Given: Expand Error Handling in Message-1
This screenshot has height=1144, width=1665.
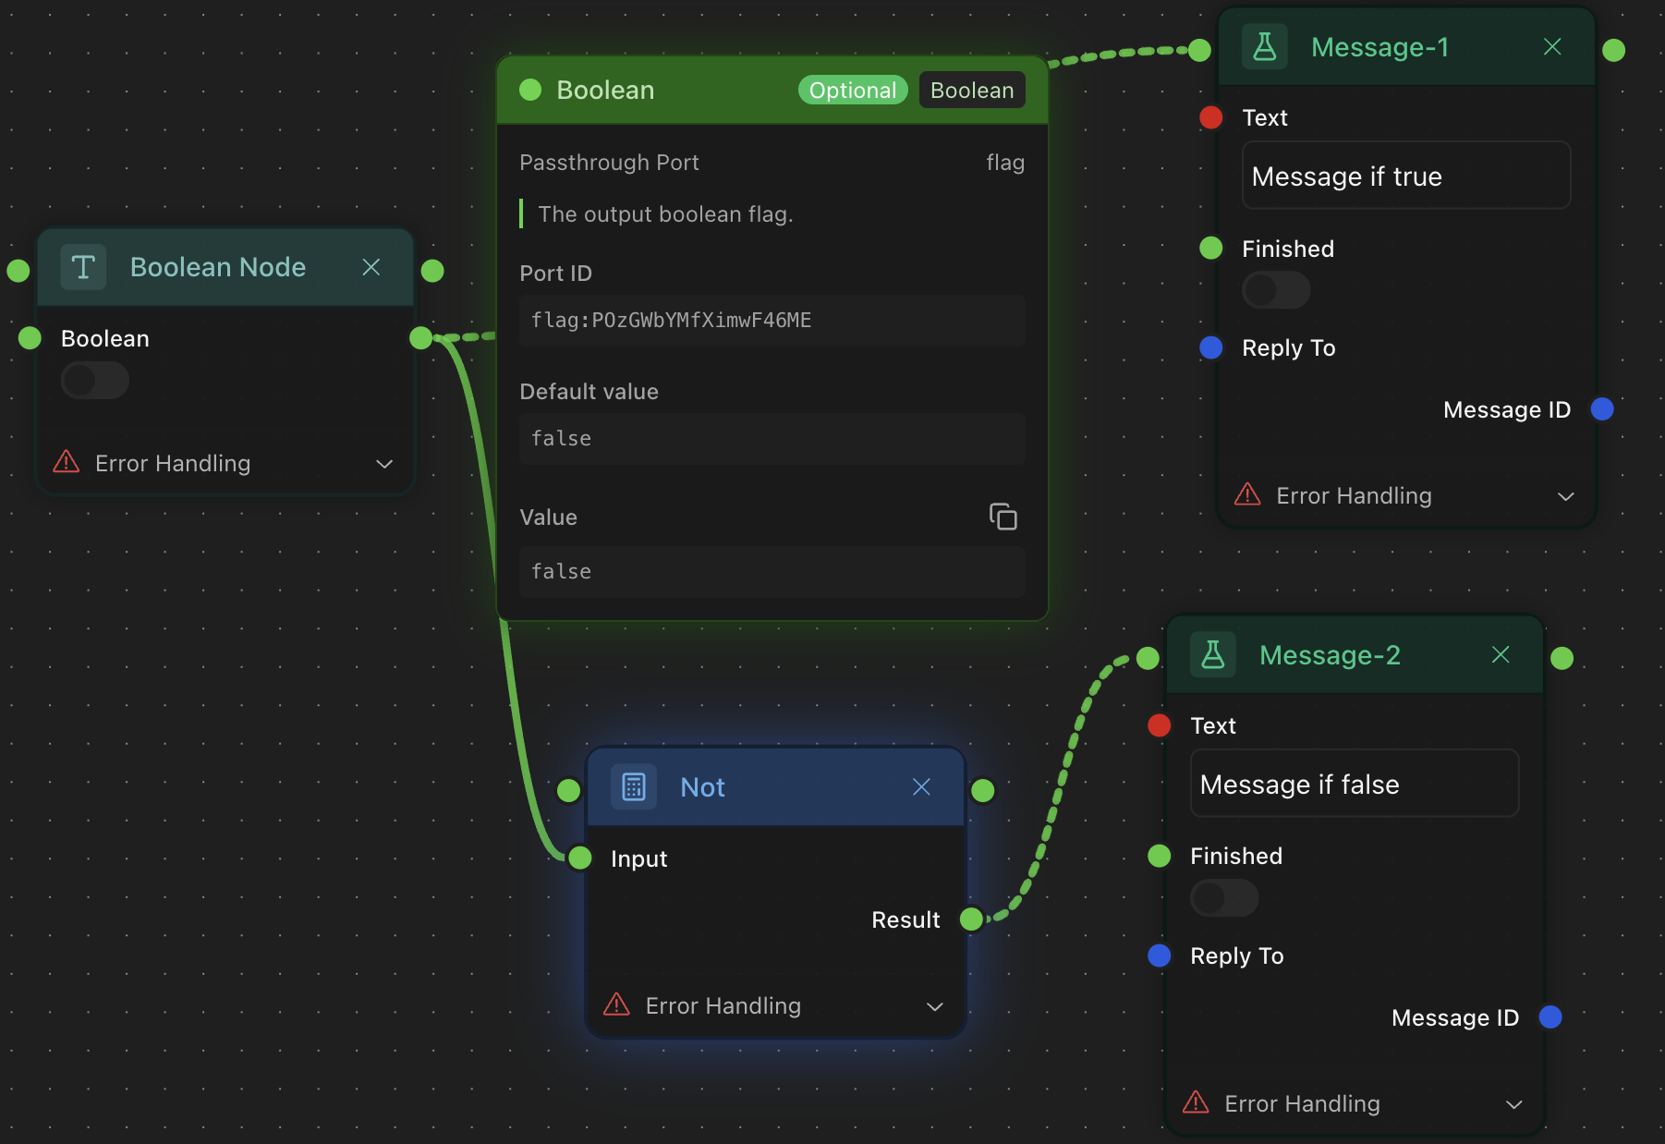Looking at the screenshot, I should tap(1565, 496).
